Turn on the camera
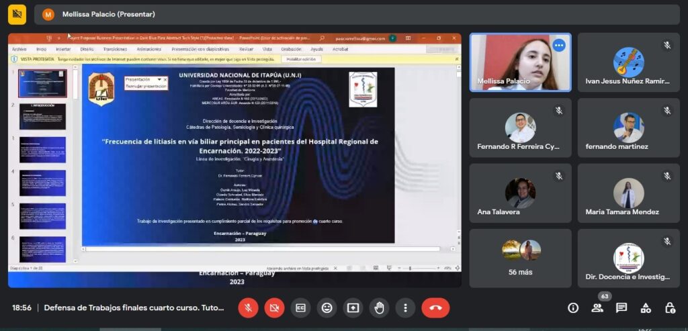This screenshot has height=331, width=688. coord(274,308)
